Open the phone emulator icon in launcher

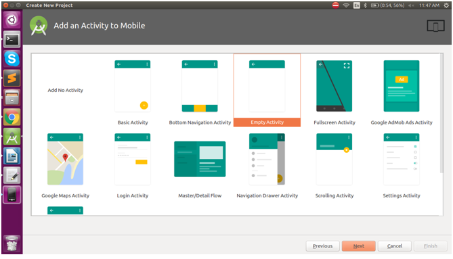[12, 195]
